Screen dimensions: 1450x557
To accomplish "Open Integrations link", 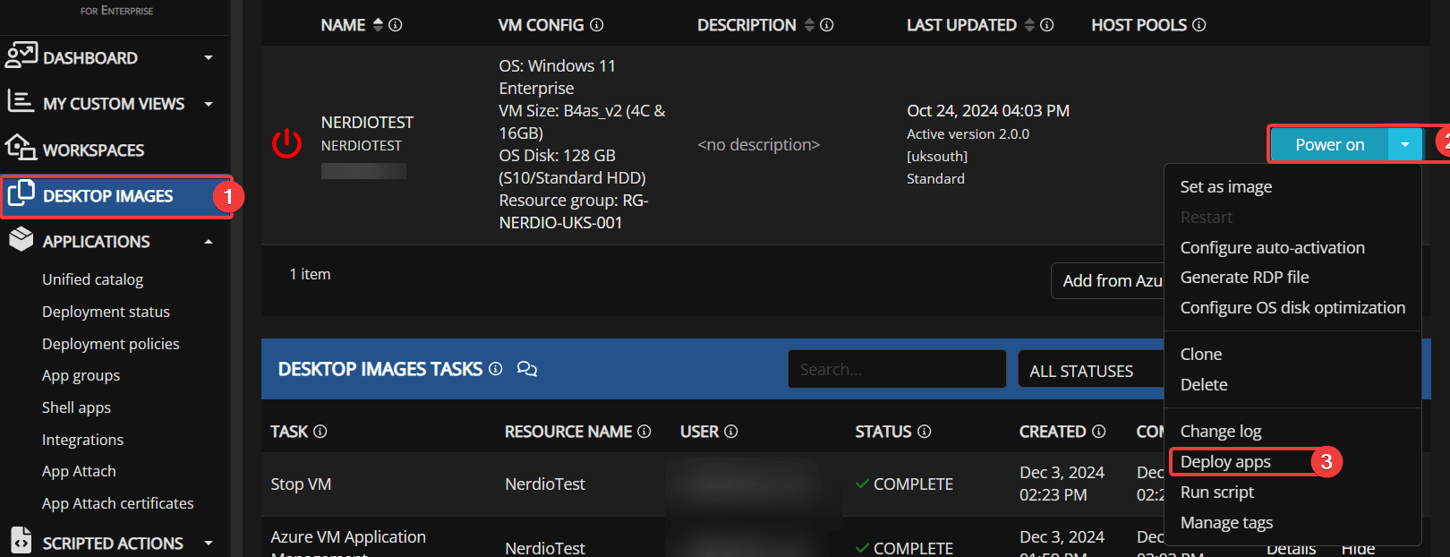I will coord(82,440).
